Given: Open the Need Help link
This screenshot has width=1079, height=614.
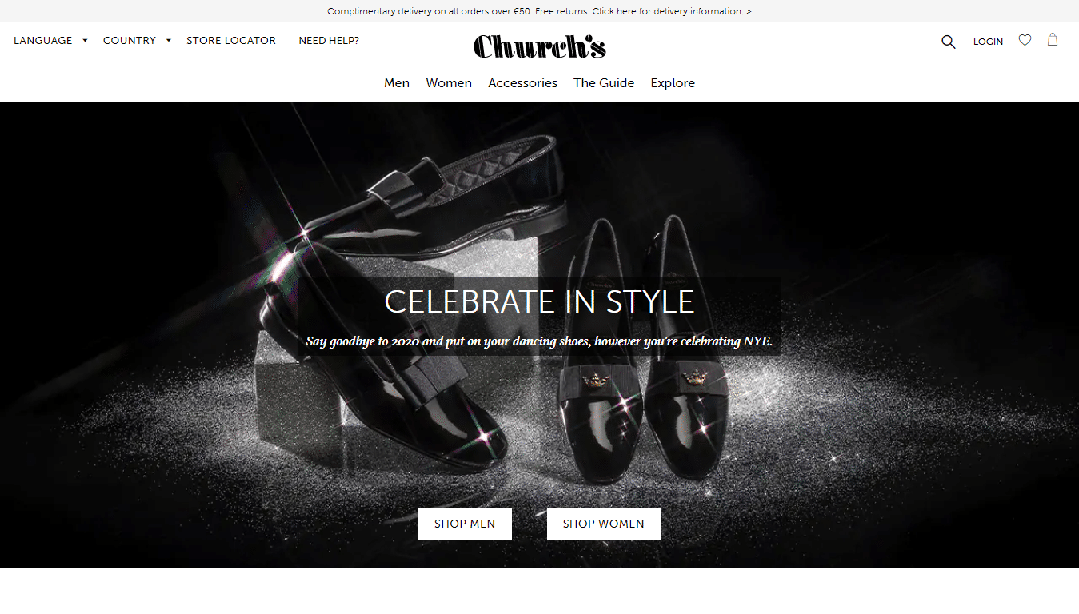Looking at the screenshot, I should pos(329,41).
